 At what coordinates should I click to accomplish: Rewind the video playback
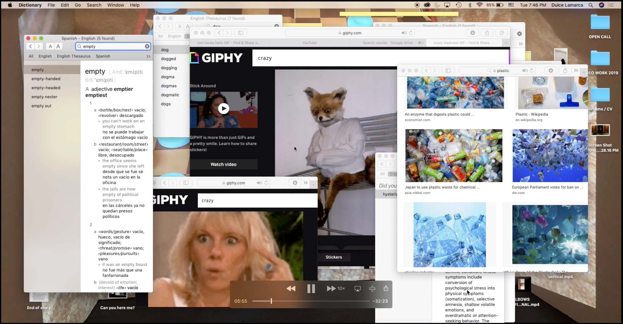[x=291, y=288]
